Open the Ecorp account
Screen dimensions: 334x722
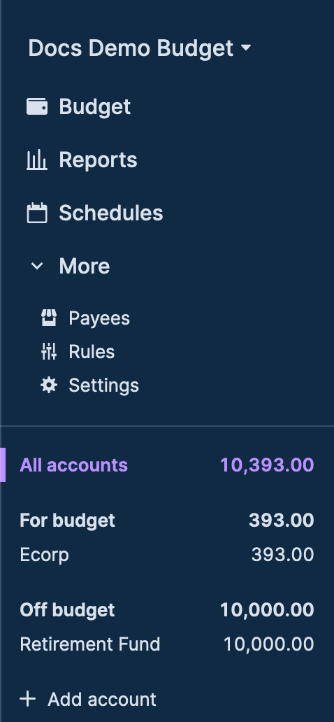[167, 555]
